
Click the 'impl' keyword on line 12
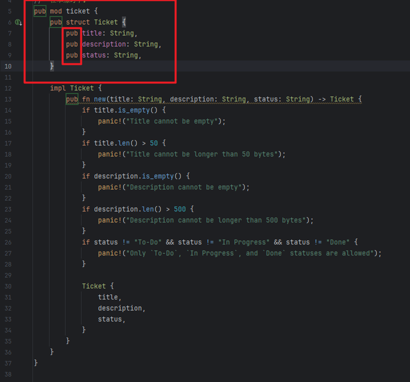[58, 88]
